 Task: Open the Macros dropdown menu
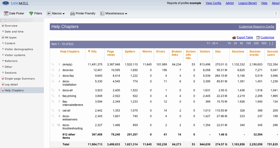[56, 14]
